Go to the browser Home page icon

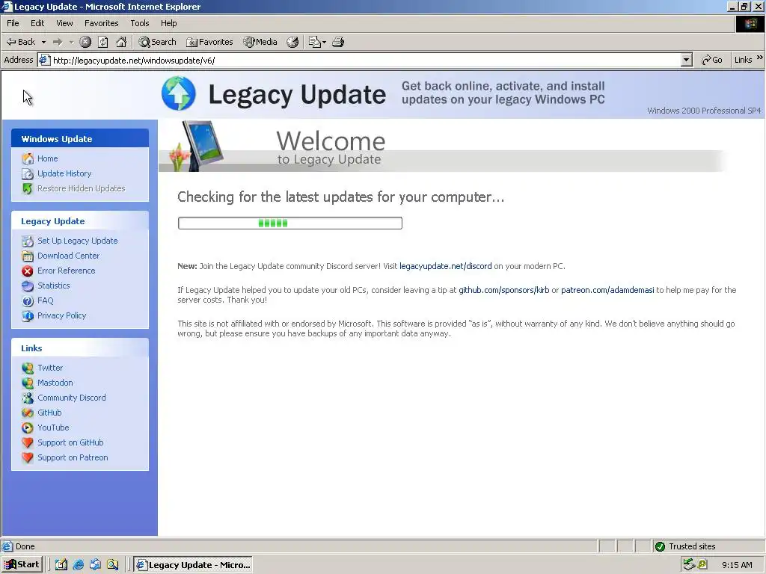click(121, 42)
